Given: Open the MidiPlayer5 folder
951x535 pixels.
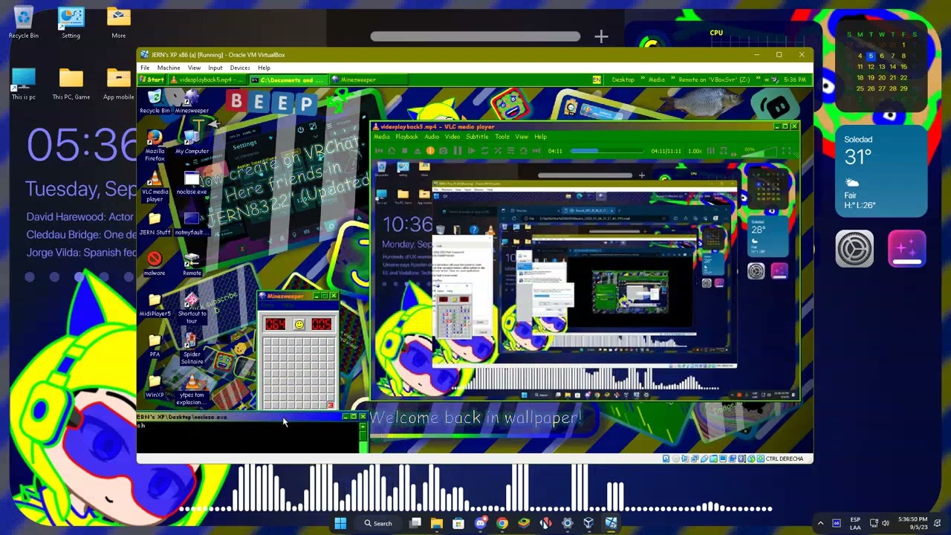Looking at the screenshot, I should point(155,305).
